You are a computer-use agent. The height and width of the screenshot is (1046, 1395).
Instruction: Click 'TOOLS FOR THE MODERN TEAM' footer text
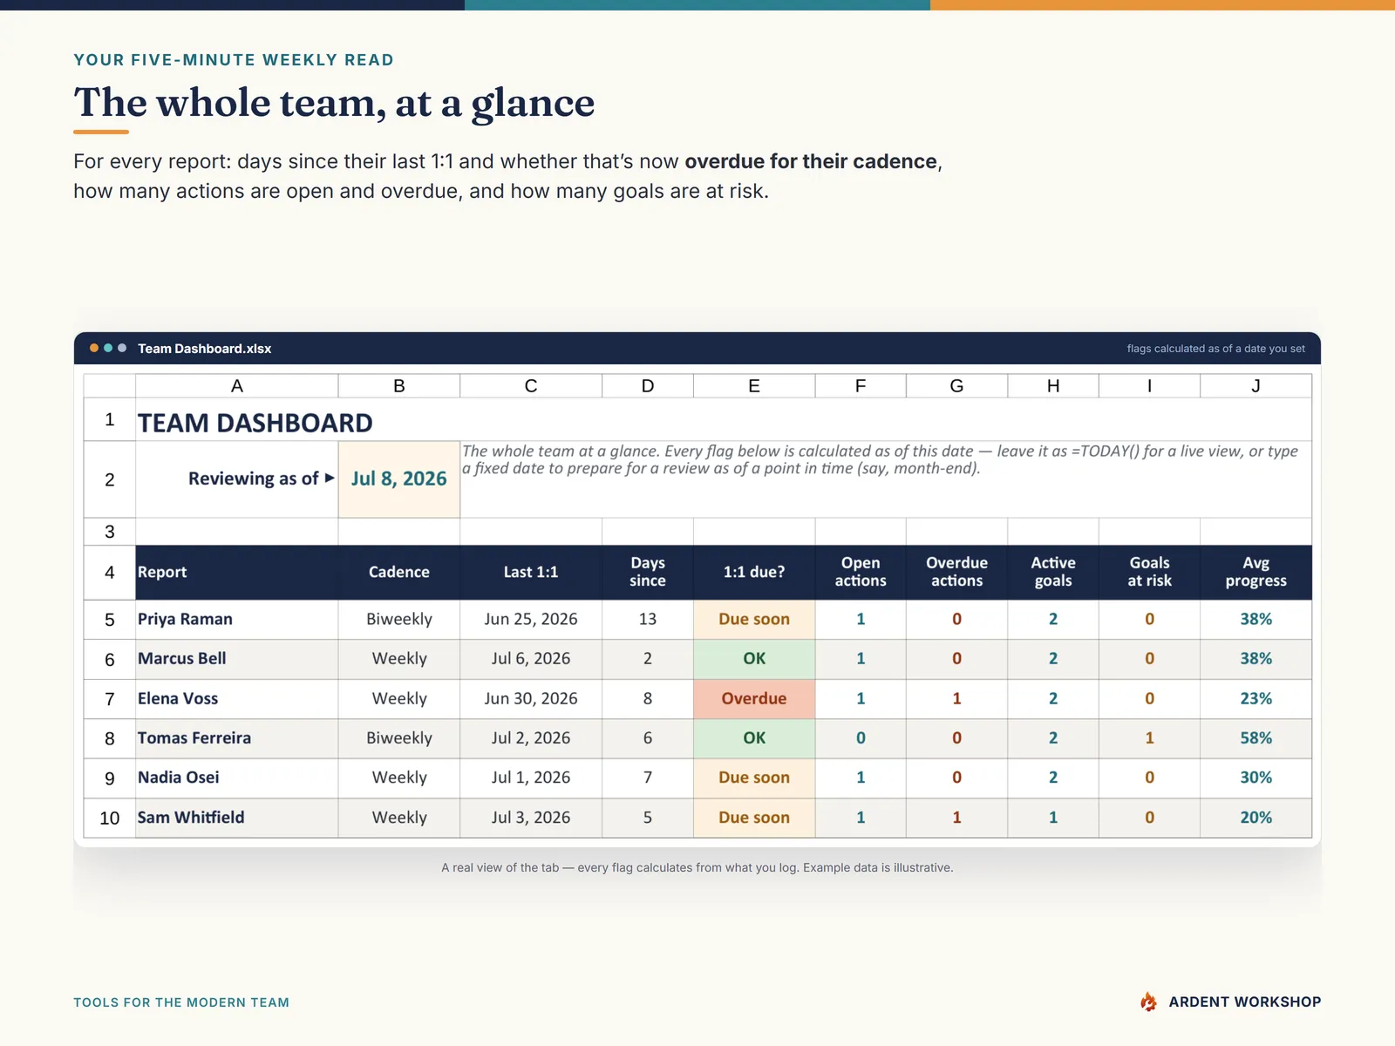click(x=181, y=1002)
